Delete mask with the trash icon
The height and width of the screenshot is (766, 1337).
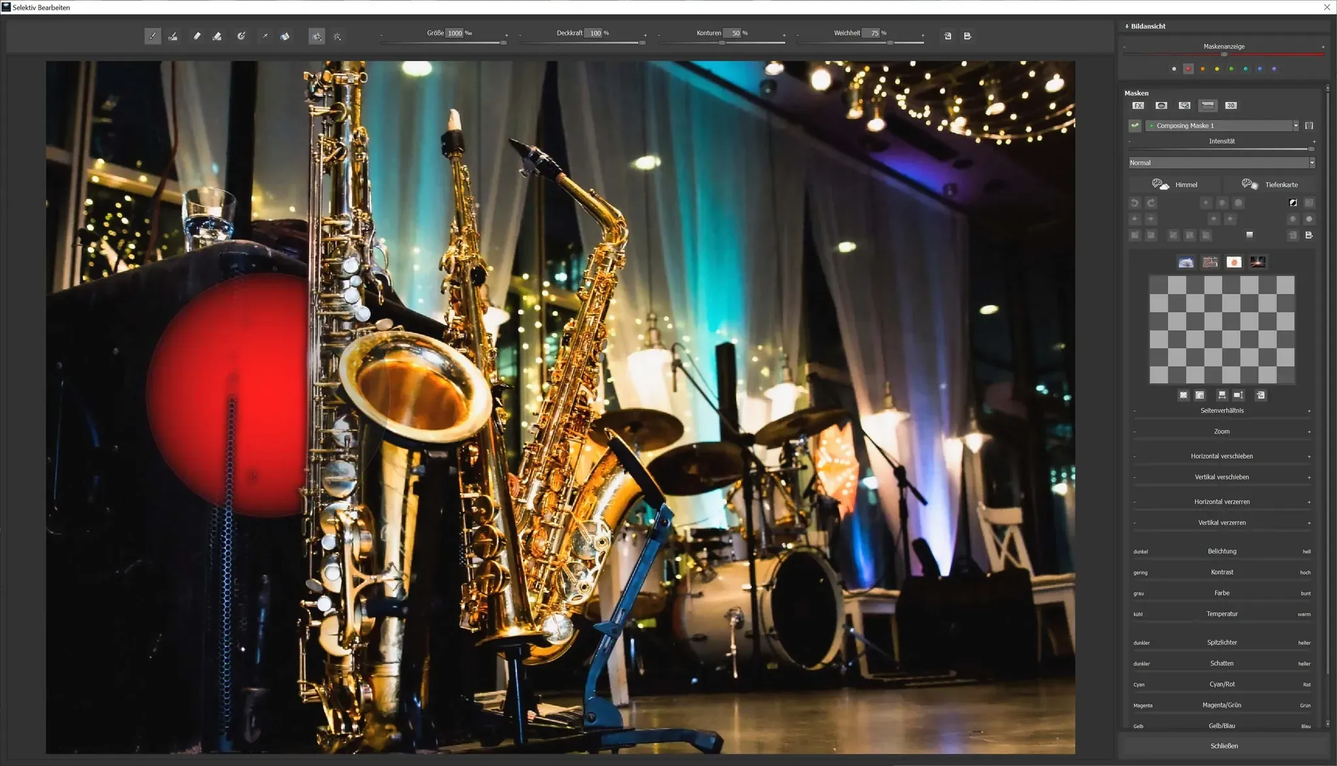point(1309,126)
